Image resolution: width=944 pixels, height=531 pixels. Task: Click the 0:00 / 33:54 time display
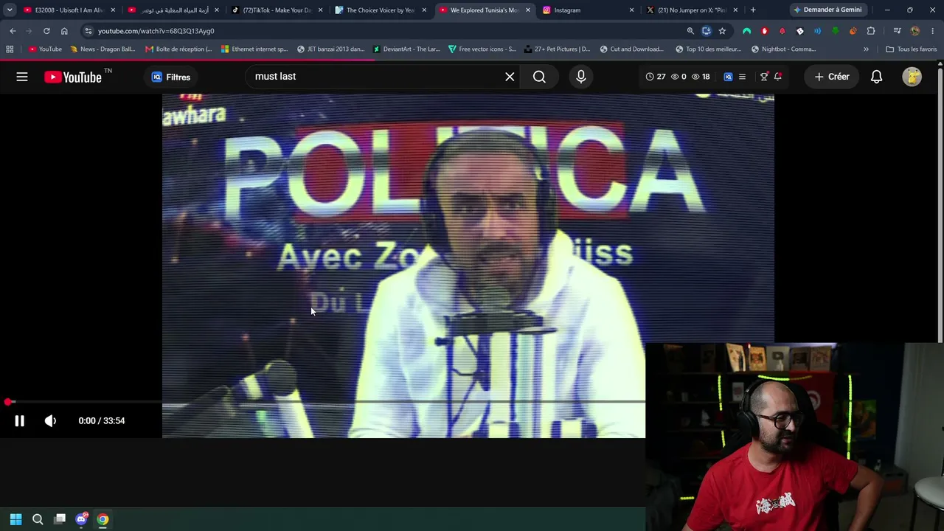(x=102, y=420)
